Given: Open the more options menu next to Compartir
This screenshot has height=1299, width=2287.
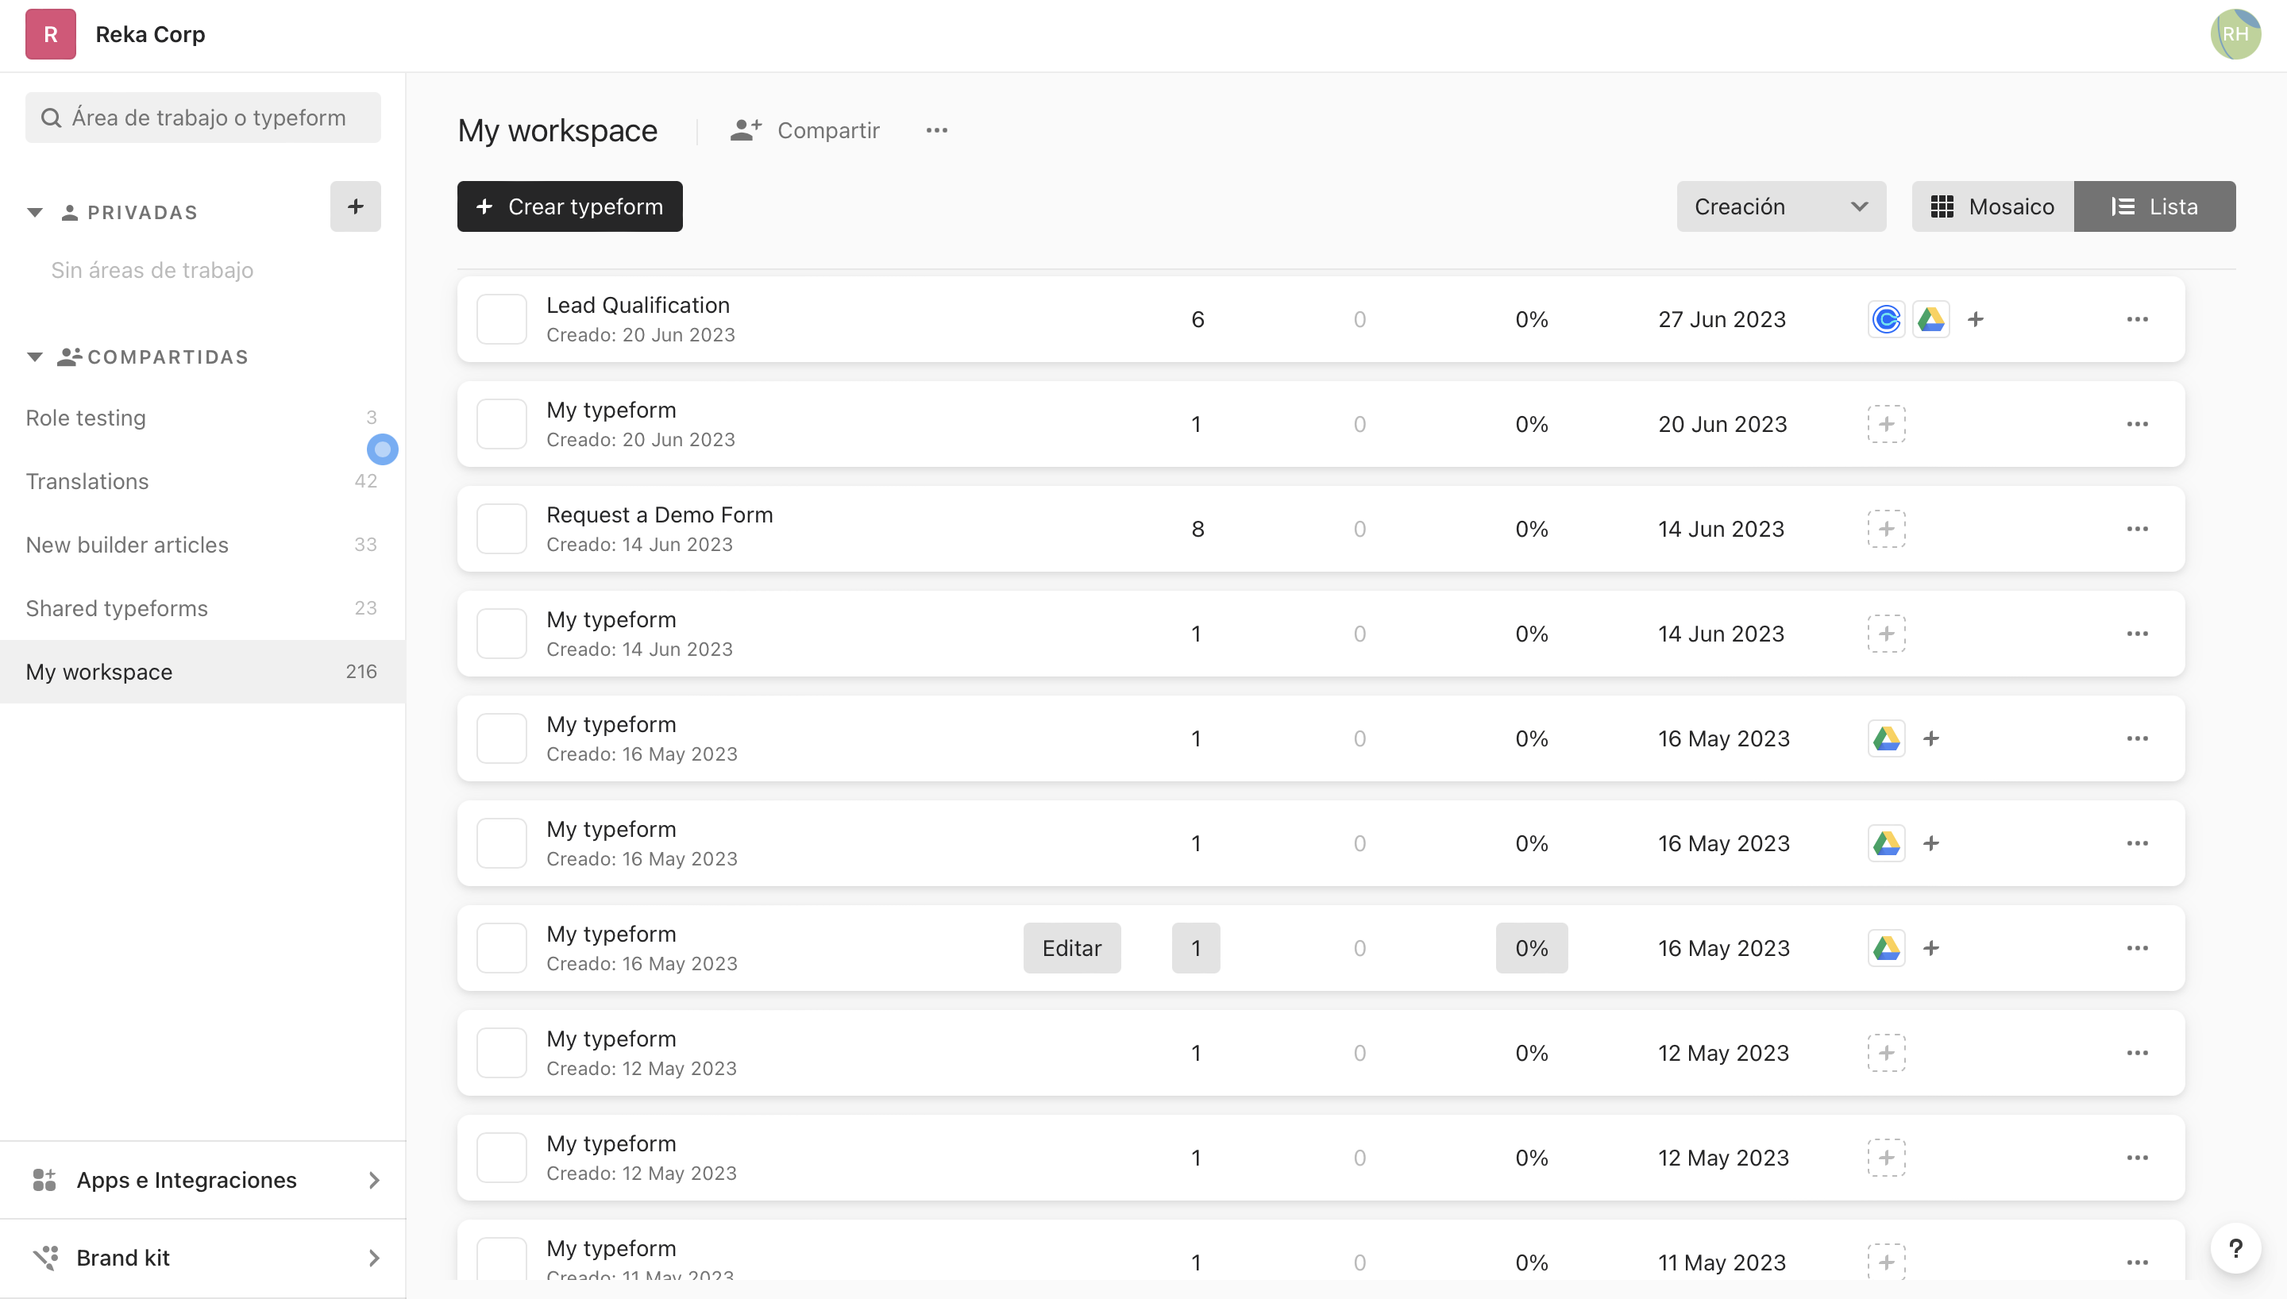Looking at the screenshot, I should point(935,130).
